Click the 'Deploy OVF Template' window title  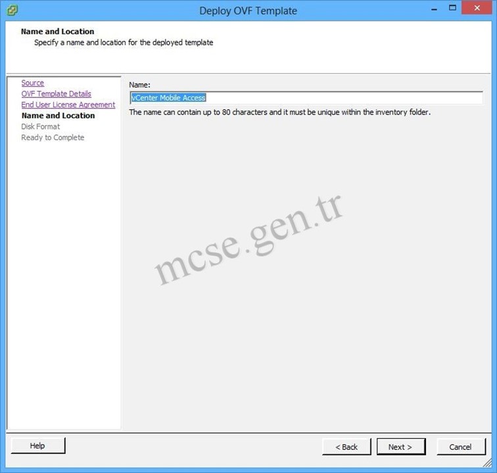[248, 11]
